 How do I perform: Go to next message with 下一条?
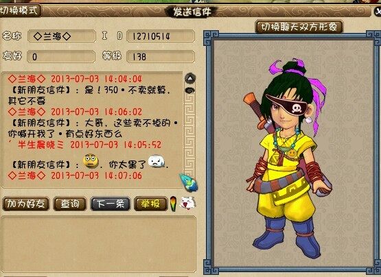111,204
